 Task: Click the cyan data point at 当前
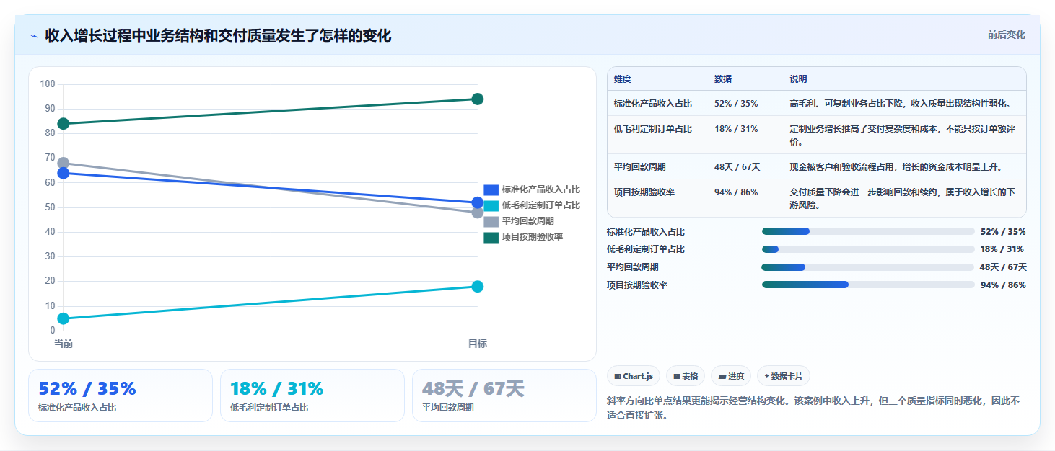coord(64,318)
